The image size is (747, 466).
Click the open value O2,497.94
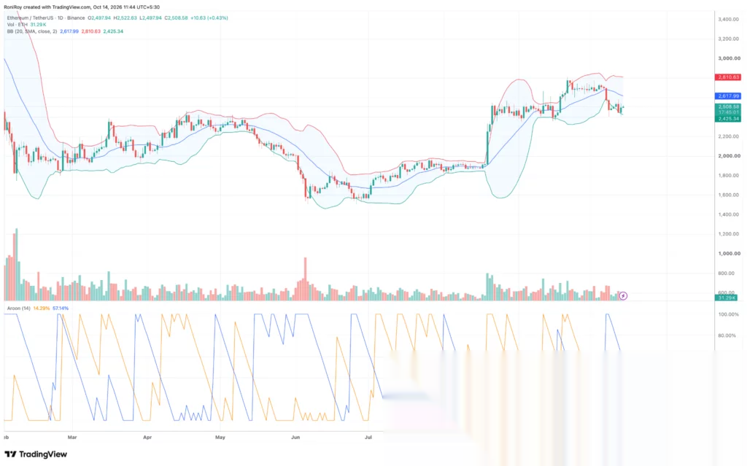pos(99,18)
